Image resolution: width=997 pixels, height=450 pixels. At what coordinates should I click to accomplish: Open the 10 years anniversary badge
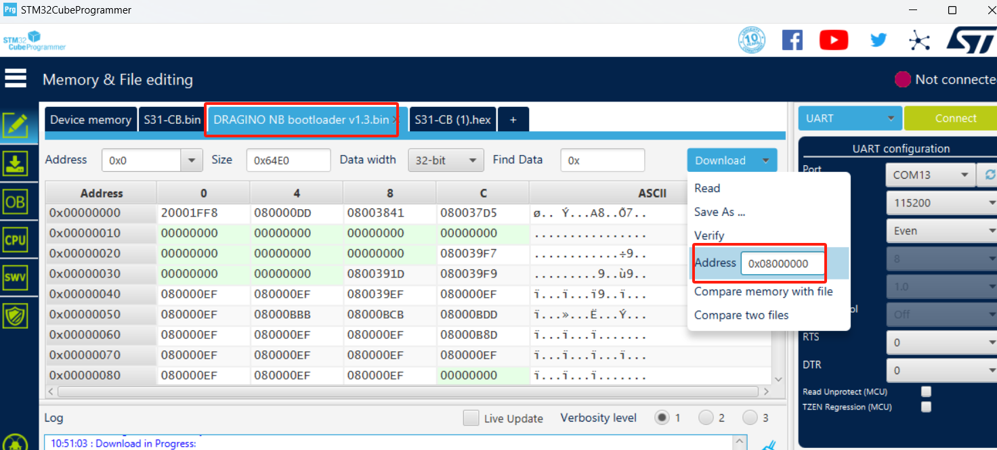(x=751, y=40)
